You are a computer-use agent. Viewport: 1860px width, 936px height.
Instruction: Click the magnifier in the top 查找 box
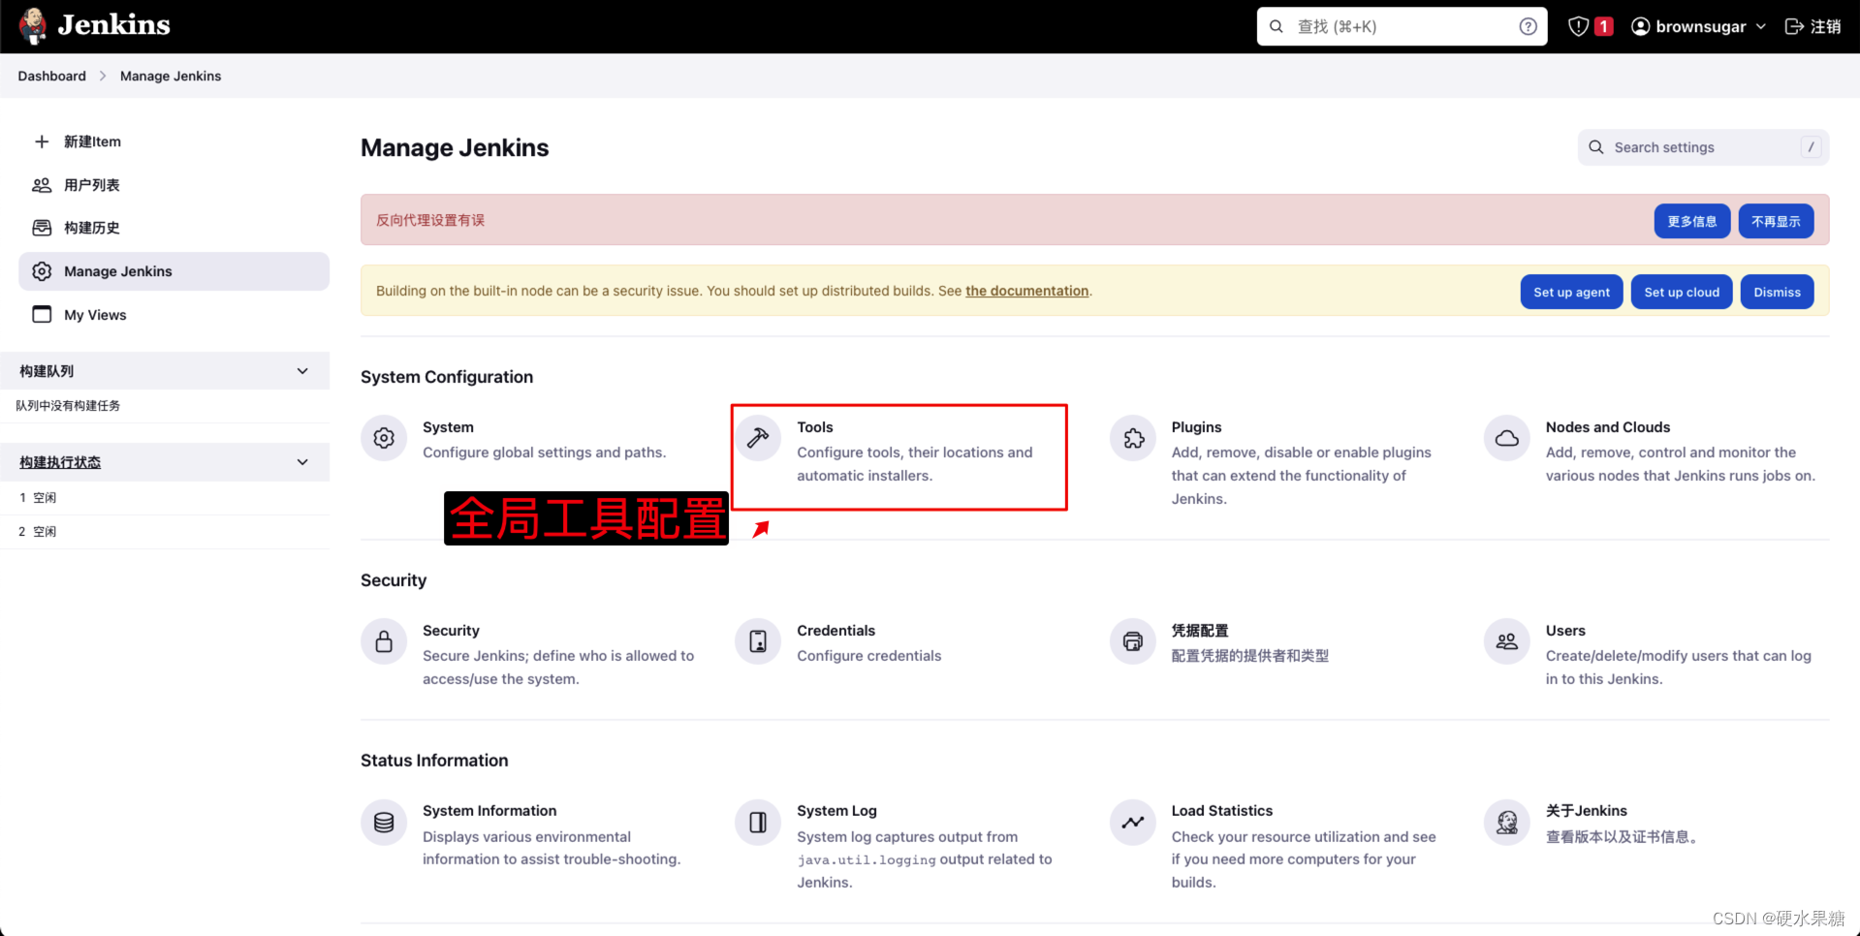tap(1277, 26)
